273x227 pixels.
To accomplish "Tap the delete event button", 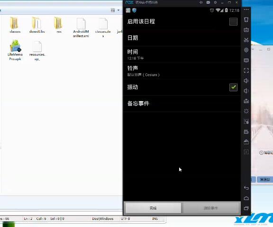I will 211,208.
